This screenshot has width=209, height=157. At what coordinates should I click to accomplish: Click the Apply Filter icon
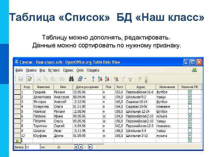123,79
